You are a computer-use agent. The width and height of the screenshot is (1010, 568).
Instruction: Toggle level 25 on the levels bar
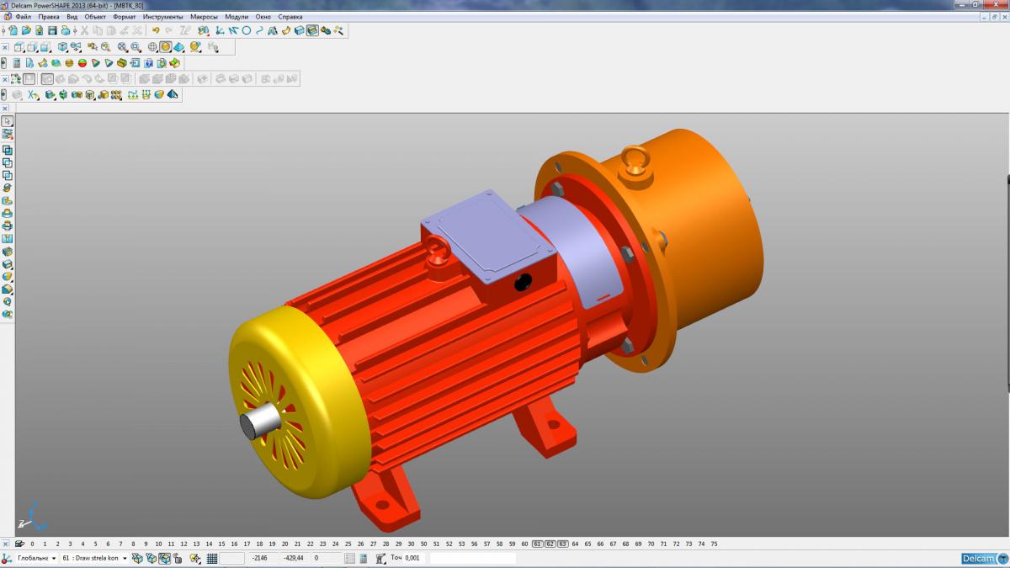click(348, 544)
